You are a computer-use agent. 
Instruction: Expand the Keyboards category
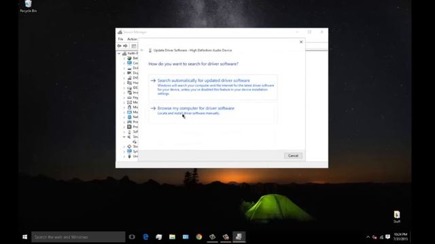[124, 98]
